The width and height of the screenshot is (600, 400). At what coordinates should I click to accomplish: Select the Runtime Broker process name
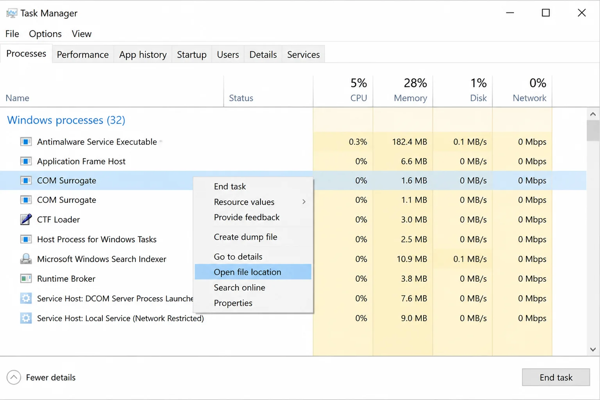pyautogui.click(x=66, y=279)
